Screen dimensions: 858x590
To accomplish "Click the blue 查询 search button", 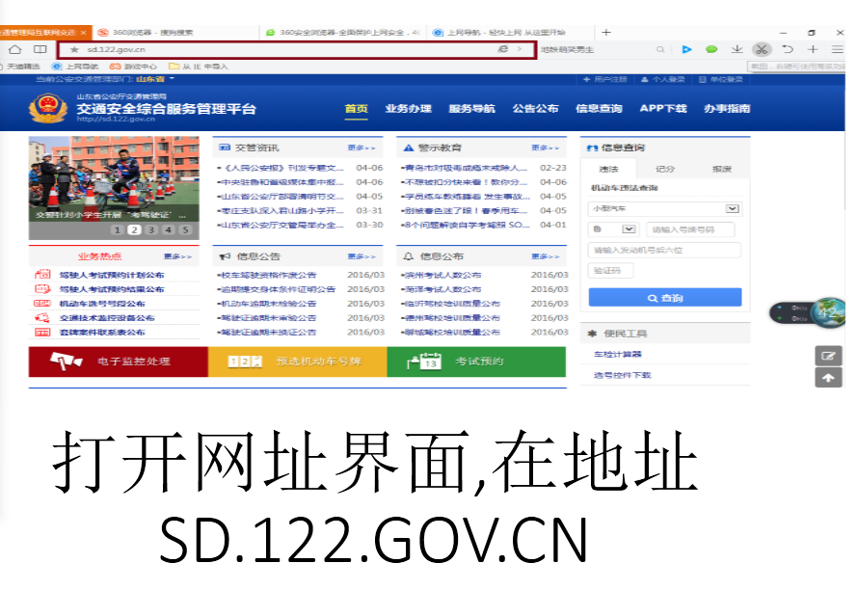I will pos(664,298).
